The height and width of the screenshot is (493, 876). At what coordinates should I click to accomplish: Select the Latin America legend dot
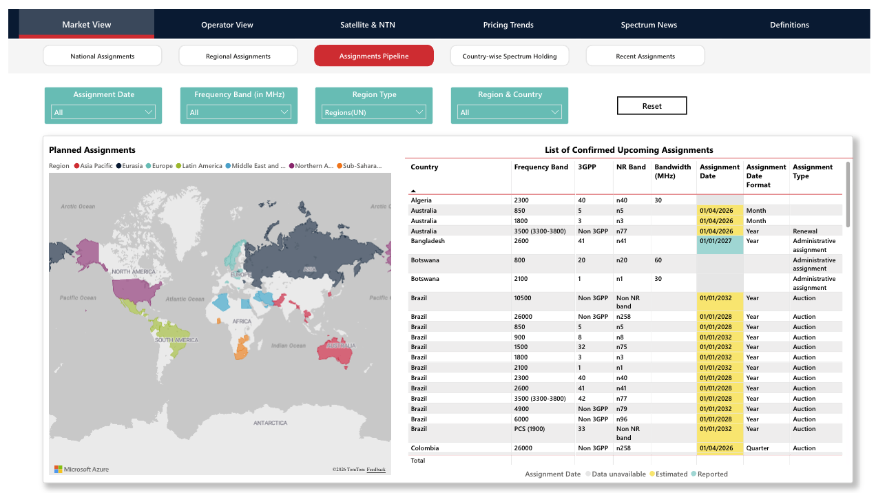(178, 166)
